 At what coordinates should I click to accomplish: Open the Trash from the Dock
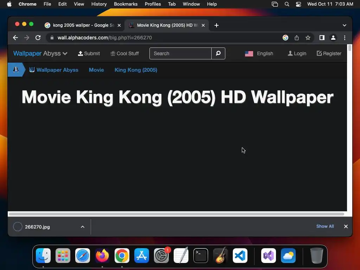click(x=317, y=256)
